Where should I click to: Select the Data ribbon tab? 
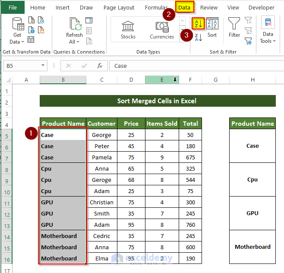(x=184, y=7)
